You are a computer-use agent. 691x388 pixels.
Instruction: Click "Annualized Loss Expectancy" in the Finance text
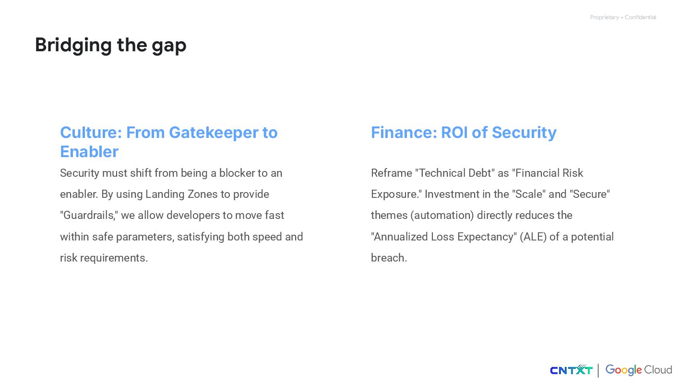click(443, 237)
